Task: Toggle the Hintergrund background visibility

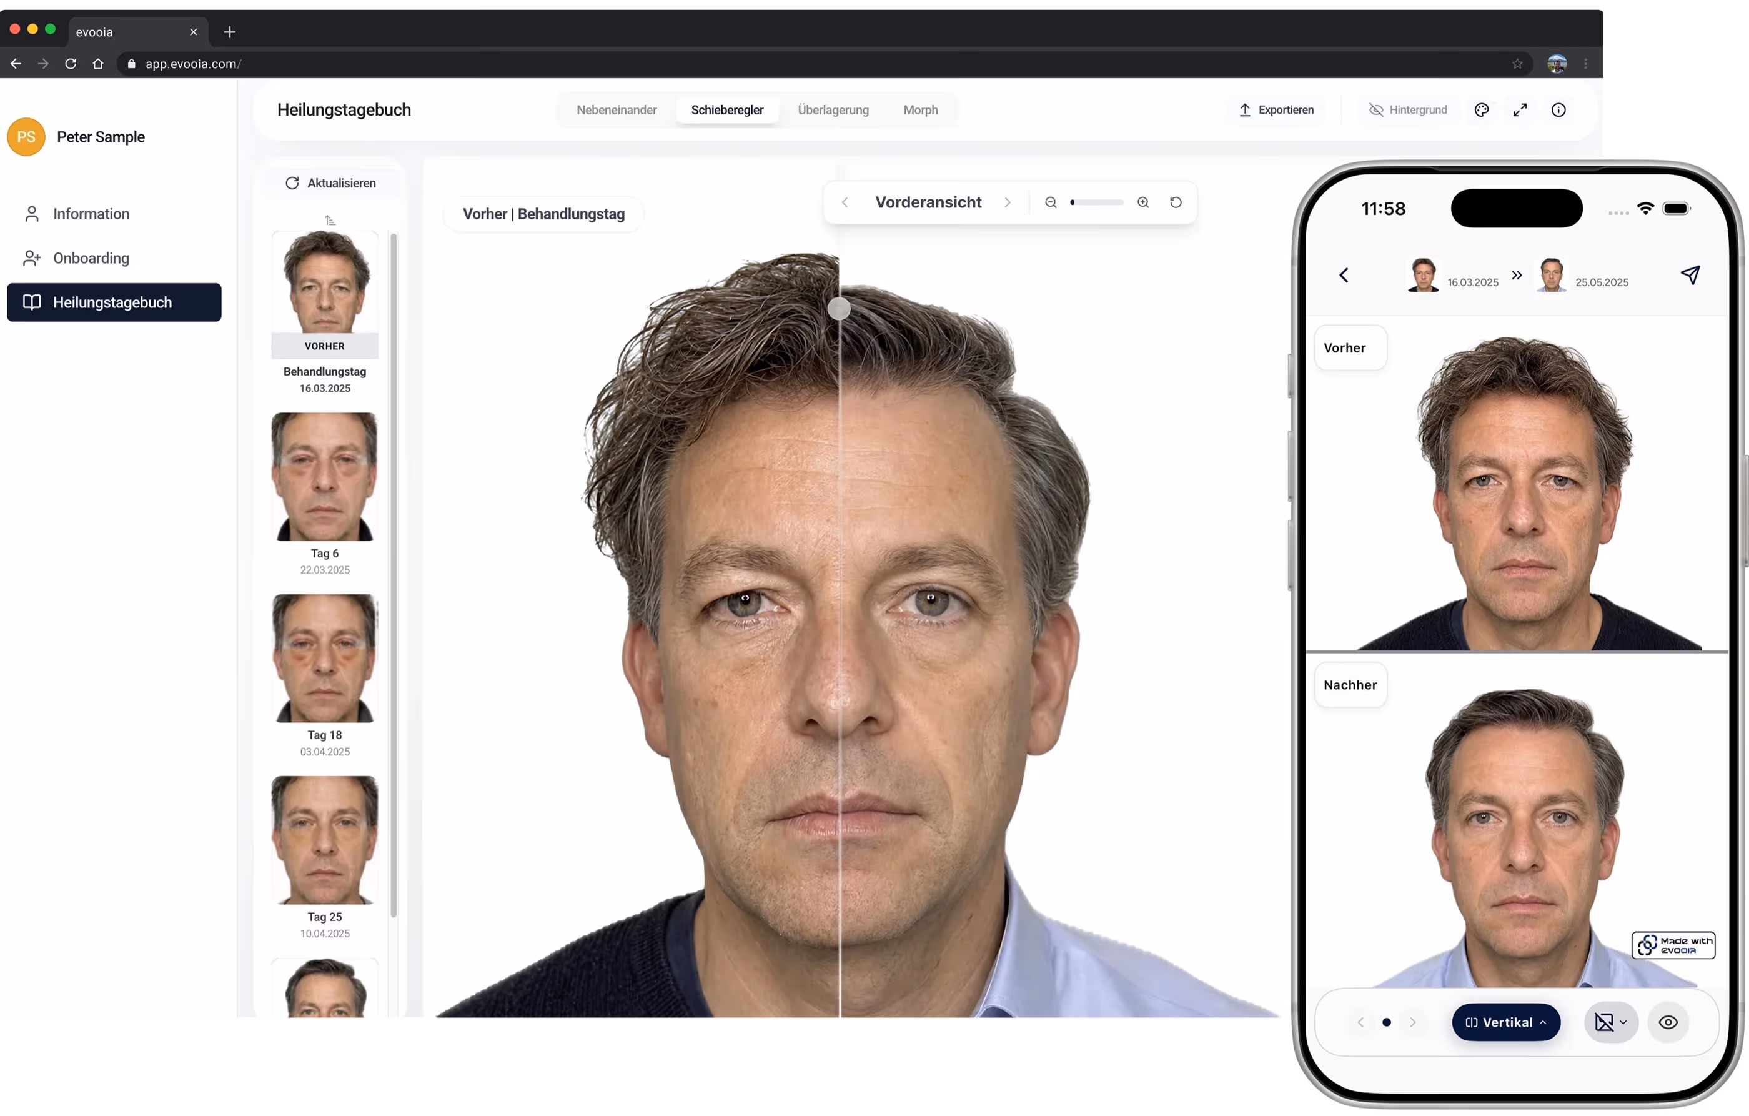Action: coord(1407,110)
